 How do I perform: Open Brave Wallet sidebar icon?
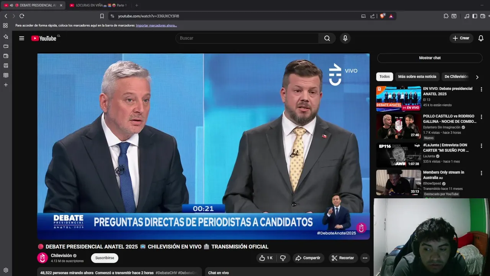coord(6,56)
